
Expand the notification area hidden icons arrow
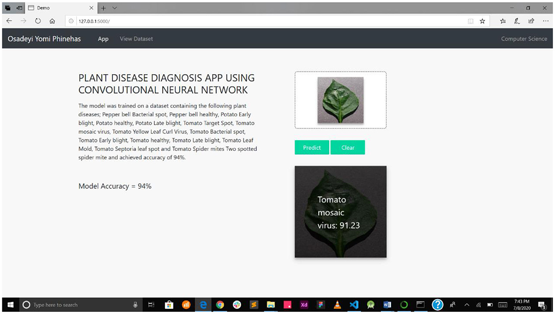pyautogui.click(x=466, y=304)
